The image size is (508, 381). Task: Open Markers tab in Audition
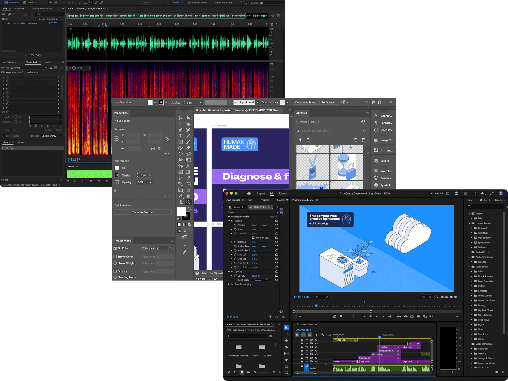(49, 62)
